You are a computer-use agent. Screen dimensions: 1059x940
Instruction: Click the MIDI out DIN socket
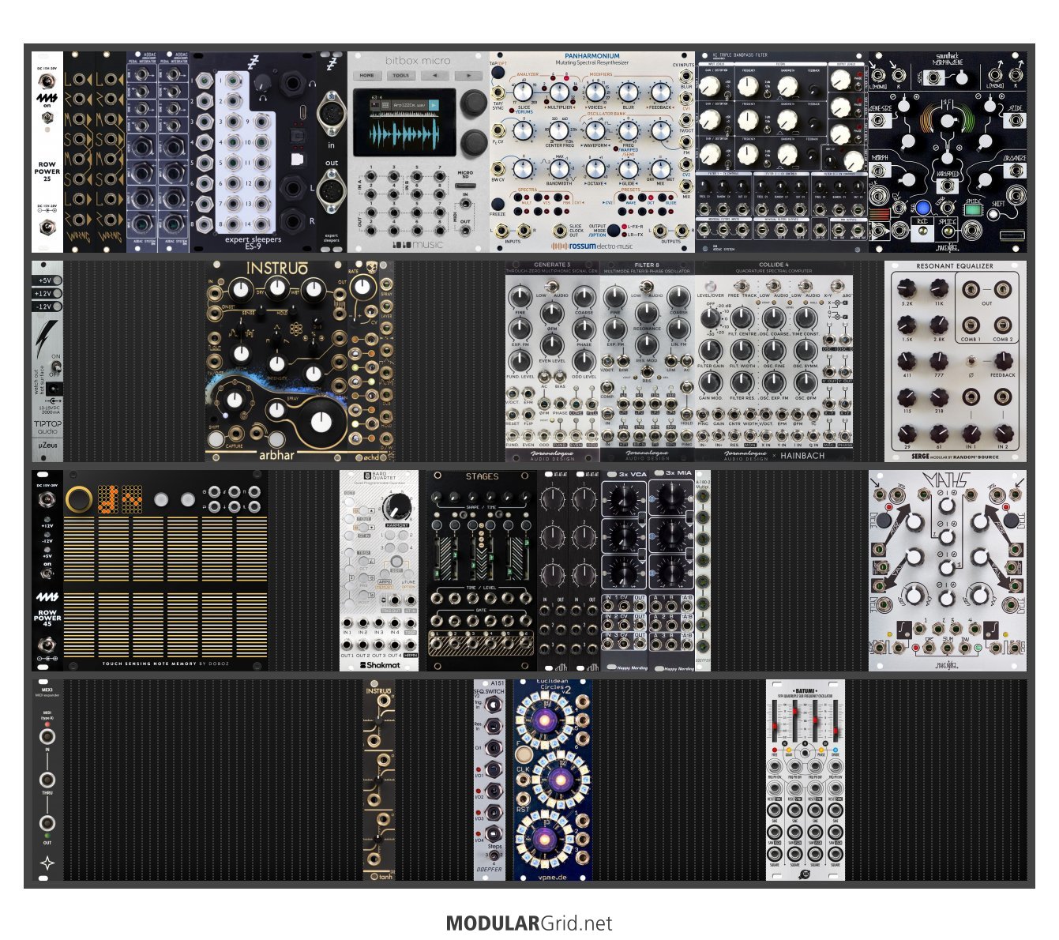click(331, 190)
